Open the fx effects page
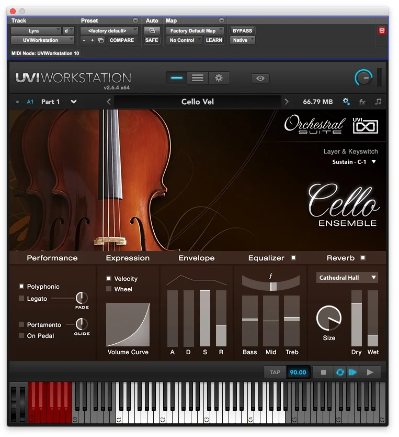The width and height of the screenshot is (399, 437). click(362, 102)
